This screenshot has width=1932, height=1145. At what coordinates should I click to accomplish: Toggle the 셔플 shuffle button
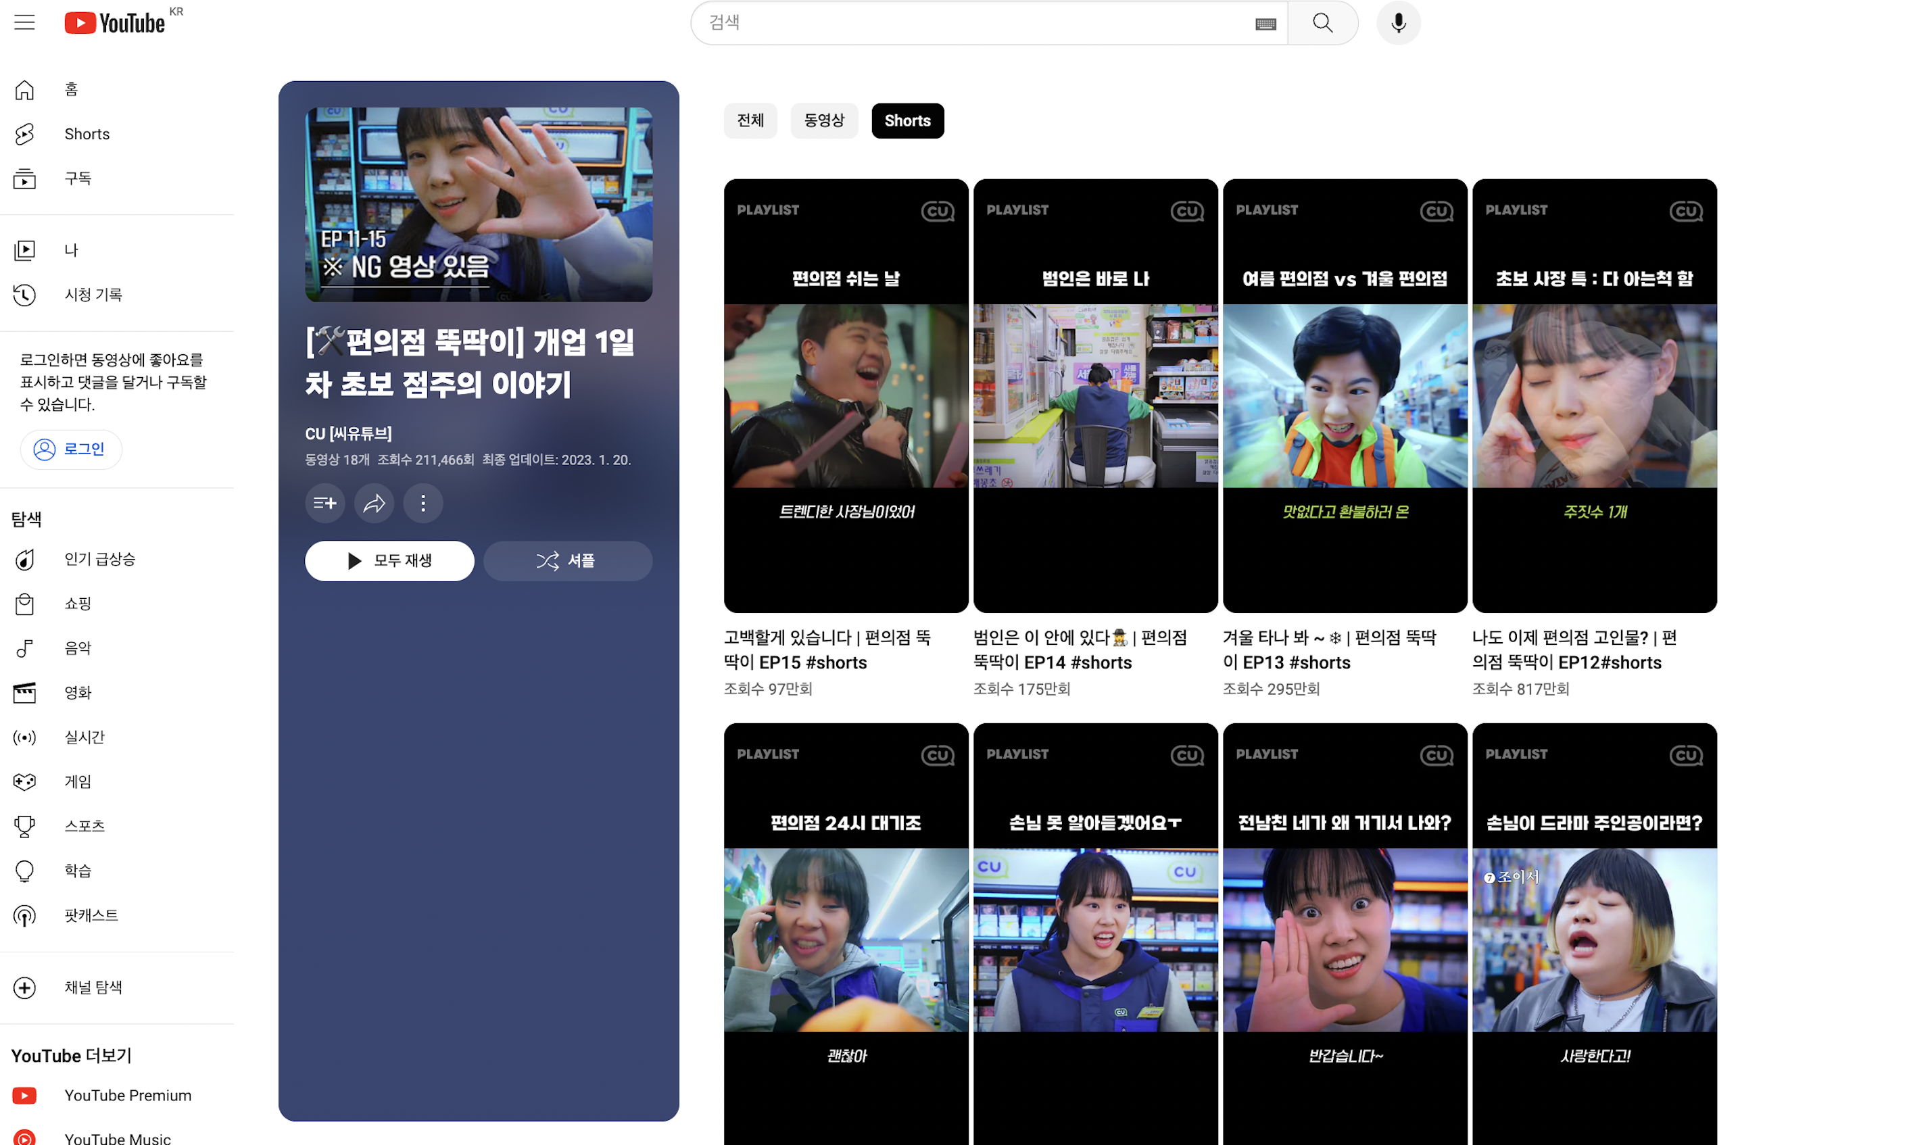567,561
